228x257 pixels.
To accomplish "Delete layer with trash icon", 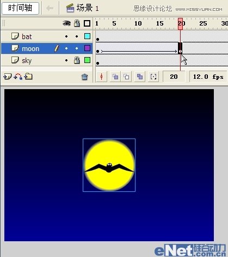I will coord(84,77).
